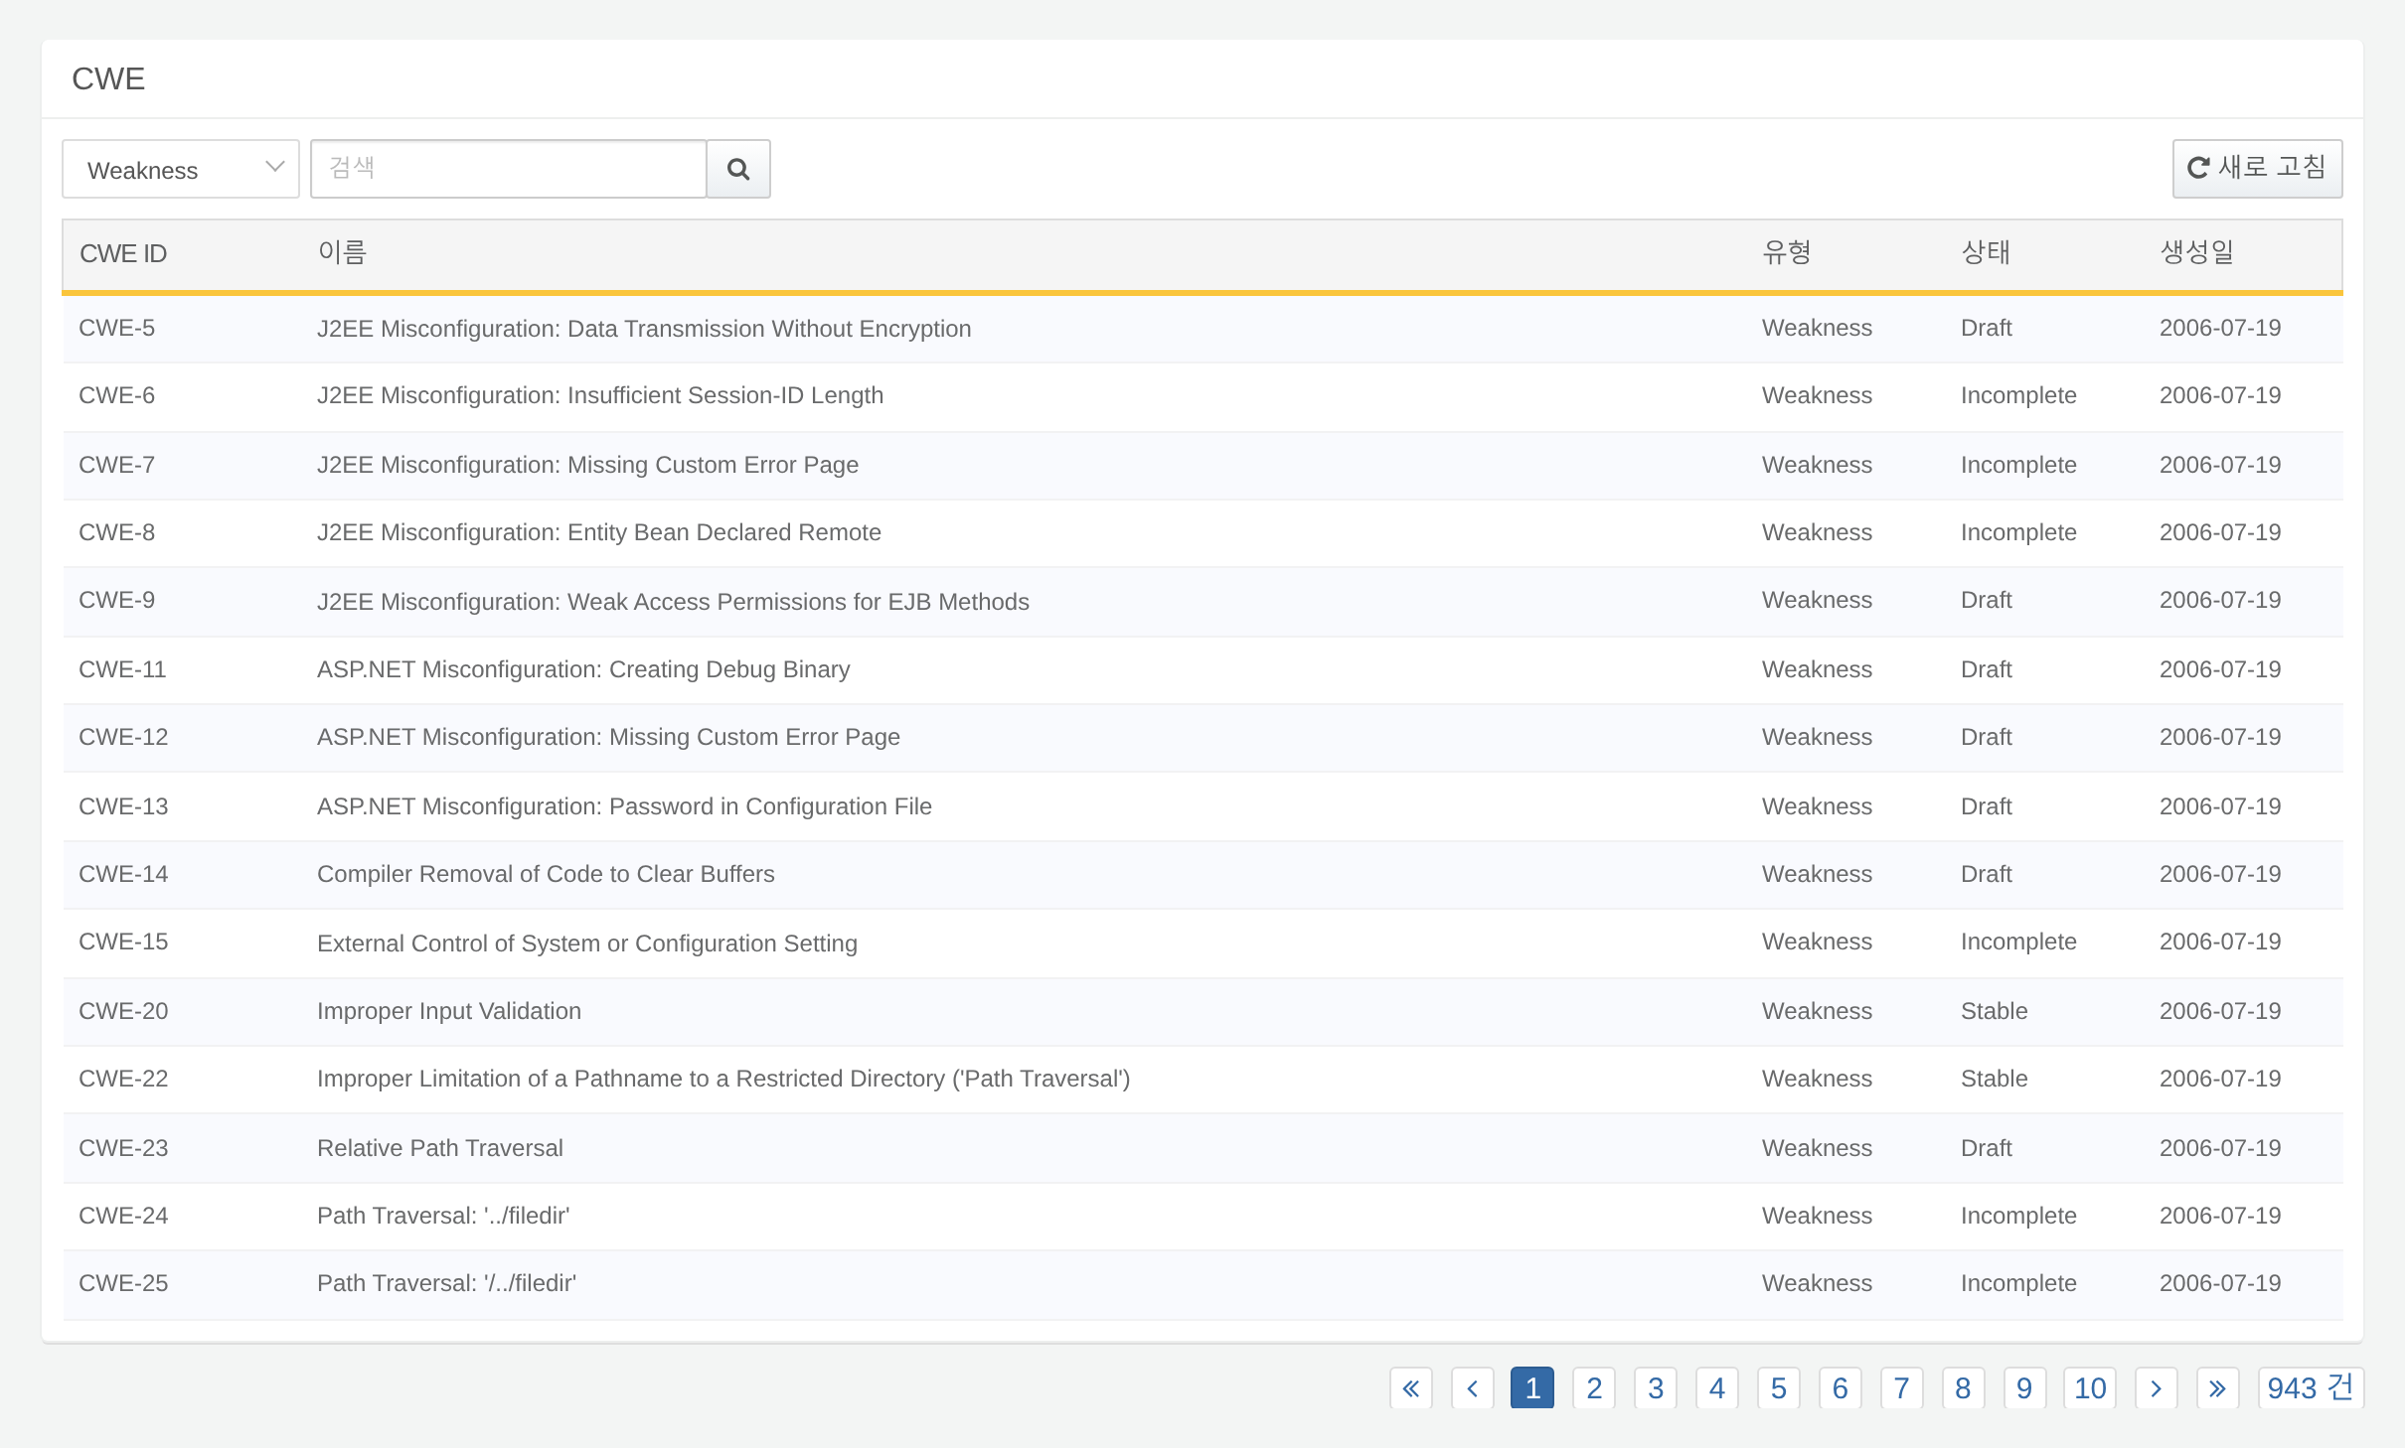This screenshot has width=2405, height=1448.
Task: Focus the 검색 search input field
Action: pyautogui.click(x=509, y=169)
